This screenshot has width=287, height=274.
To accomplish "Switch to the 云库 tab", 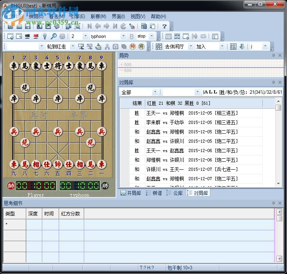I will click(x=175, y=193).
